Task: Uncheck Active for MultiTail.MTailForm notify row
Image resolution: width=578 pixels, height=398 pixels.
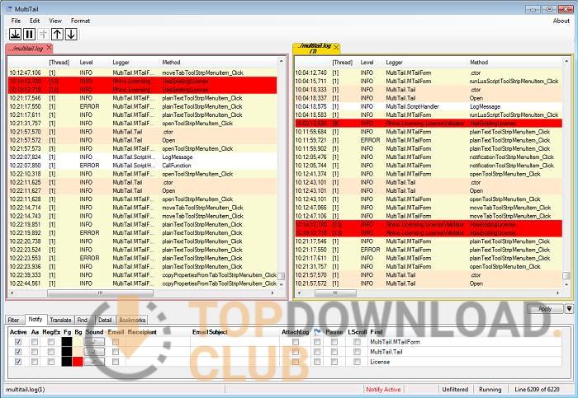Action: [17, 342]
